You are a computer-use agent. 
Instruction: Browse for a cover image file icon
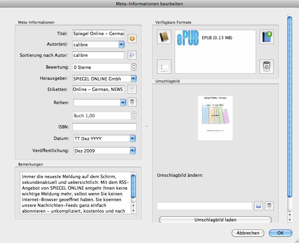click(x=259, y=206)
